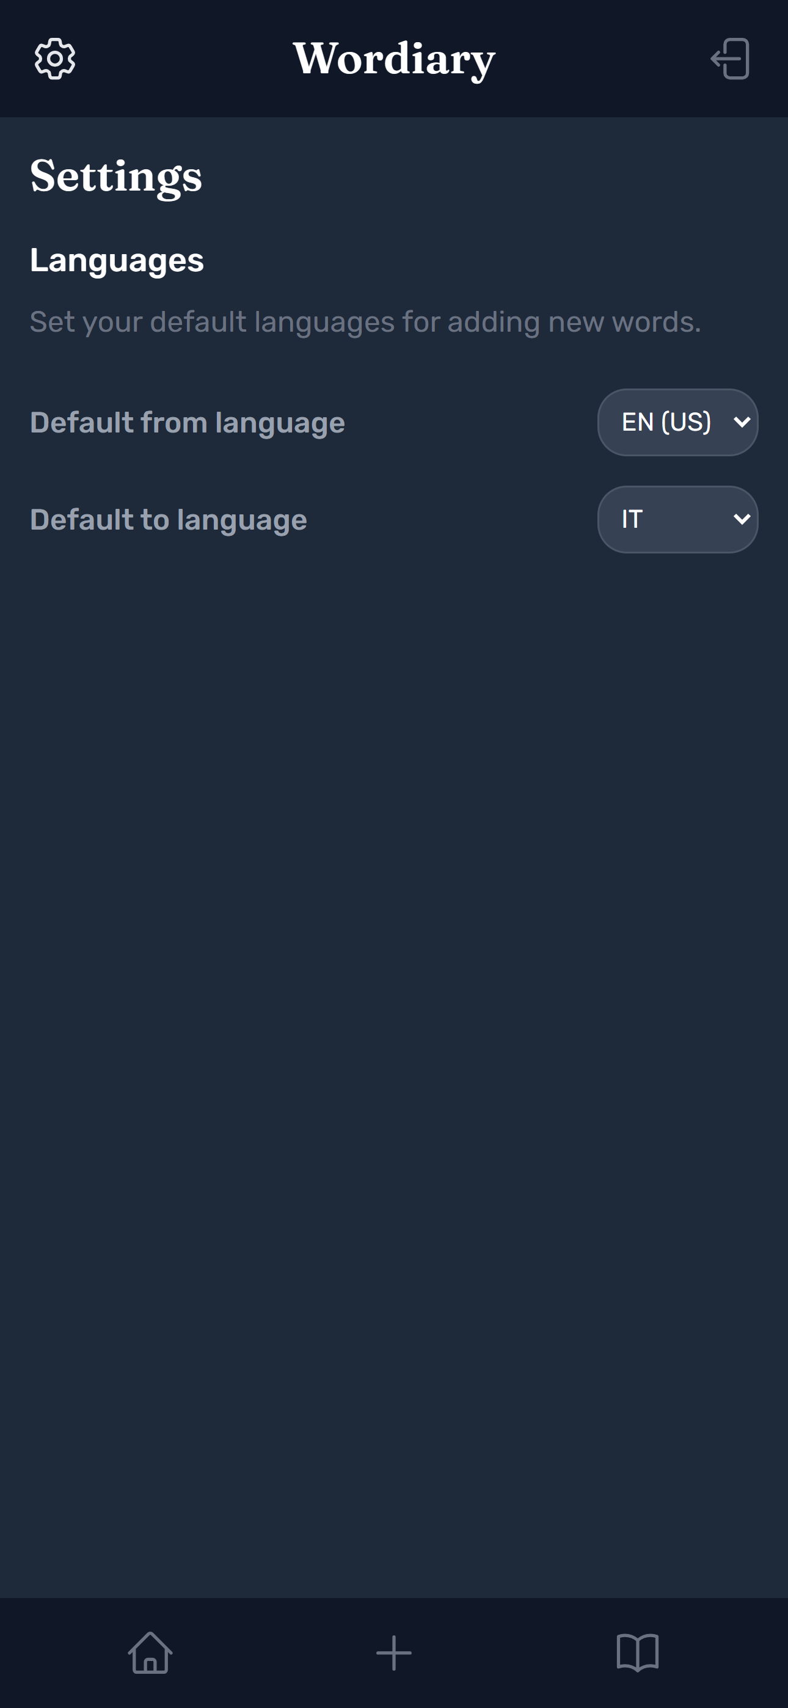This screenshot has width=788, height=1708.
Task: Select the EN (US) value text
Action: (x=666, y=422)
